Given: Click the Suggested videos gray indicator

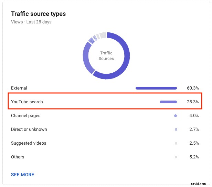Looking at the screenshot, I should 176,143.
